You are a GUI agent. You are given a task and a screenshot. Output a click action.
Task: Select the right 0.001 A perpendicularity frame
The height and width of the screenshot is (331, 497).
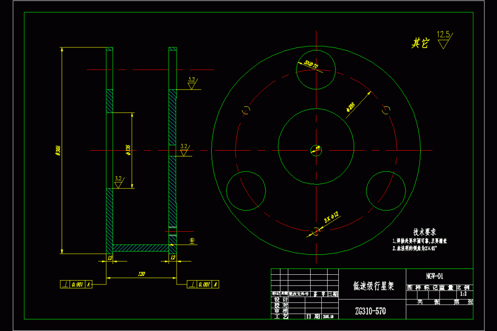203,284
